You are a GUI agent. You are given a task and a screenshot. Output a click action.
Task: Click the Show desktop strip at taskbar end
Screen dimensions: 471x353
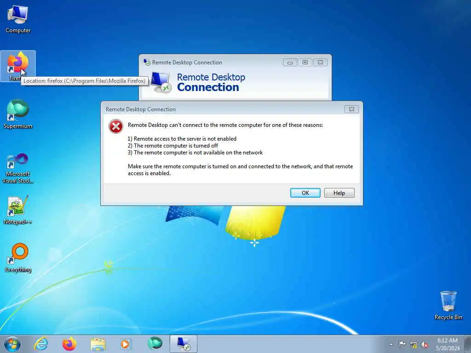pyautogui.click(x=468, y=344)
